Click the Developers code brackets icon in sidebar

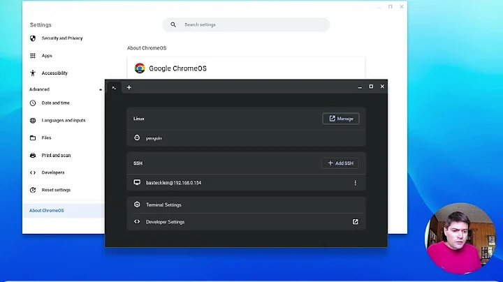click(33, 172)
